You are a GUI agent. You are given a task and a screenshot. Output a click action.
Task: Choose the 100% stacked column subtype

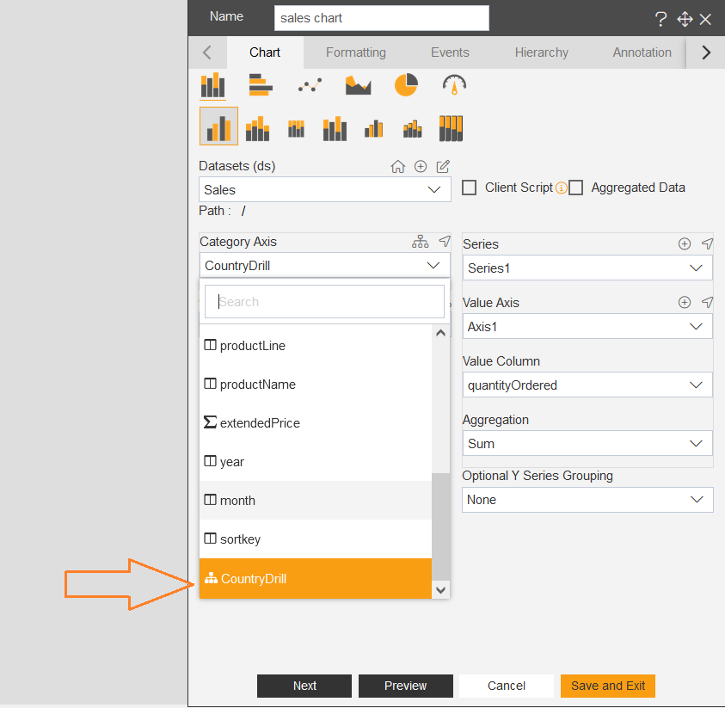[451, 128]
